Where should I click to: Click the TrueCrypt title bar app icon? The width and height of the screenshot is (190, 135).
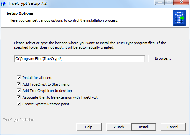(3, 3)
